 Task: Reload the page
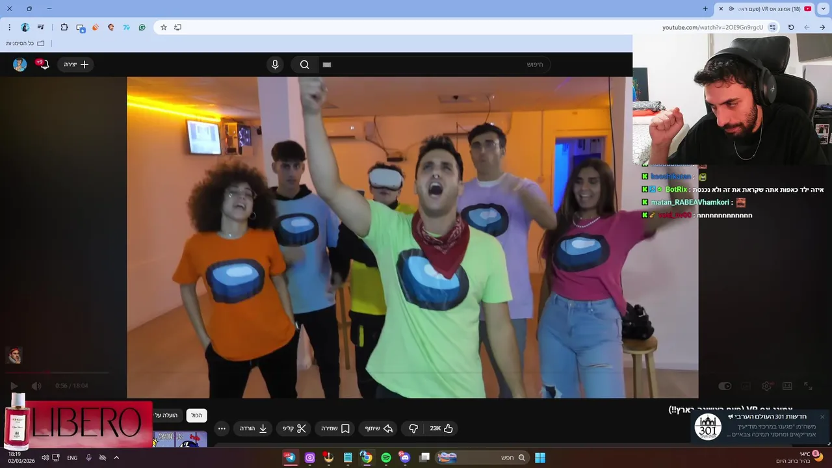[x=791, y=27]
